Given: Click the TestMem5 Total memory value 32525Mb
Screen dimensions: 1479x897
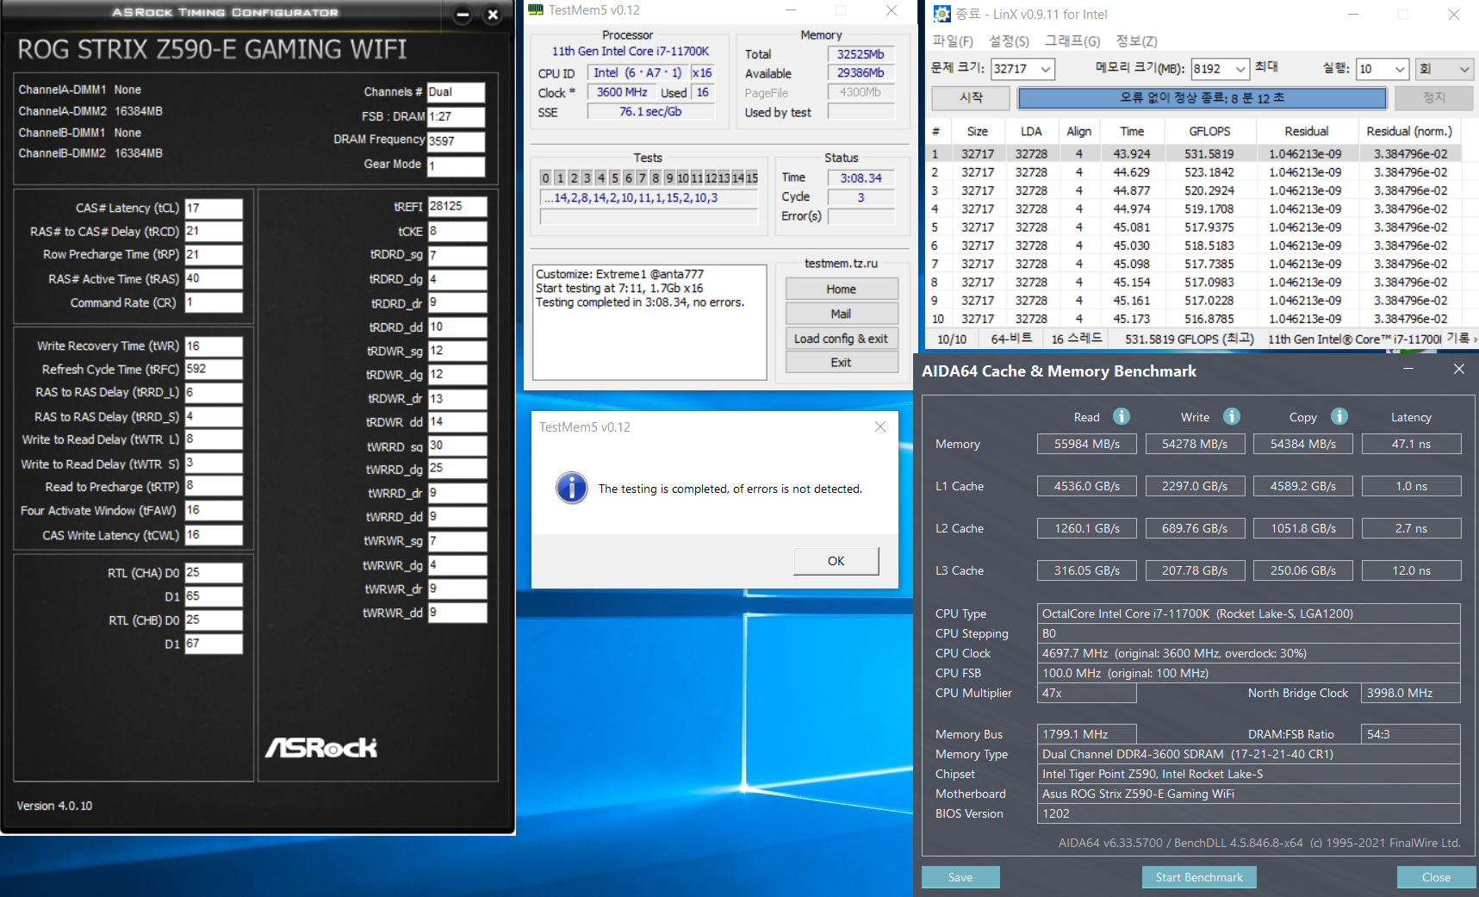Looking at the screenshot, I should [861, 54].
